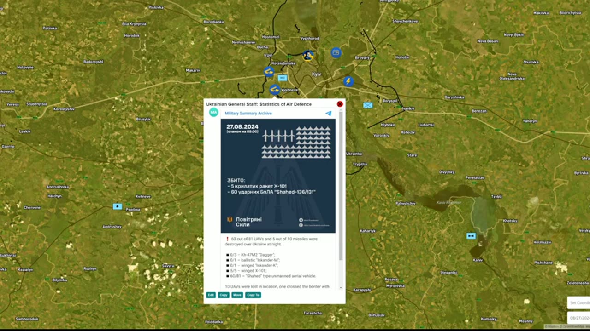
Task: Click the Borodianka label
Action: [x=214, y=22]
